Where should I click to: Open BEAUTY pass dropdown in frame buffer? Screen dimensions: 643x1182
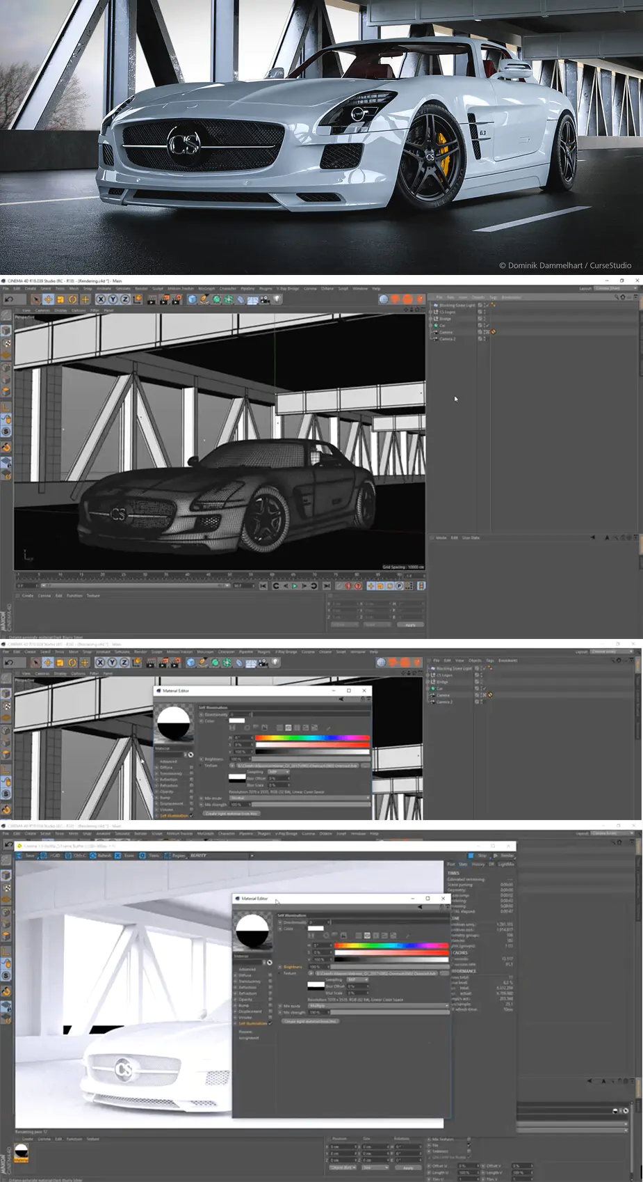pyautogui.click(x=220, y=856)
